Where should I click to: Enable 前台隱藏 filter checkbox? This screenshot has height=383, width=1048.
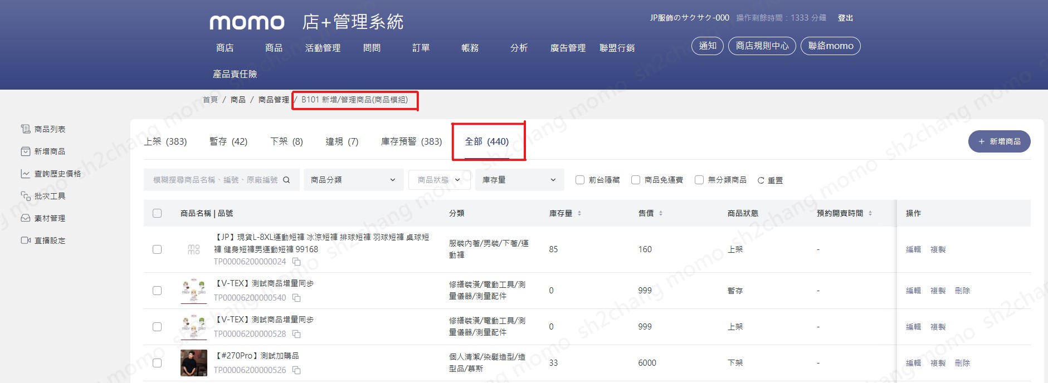tap(580, 180)
